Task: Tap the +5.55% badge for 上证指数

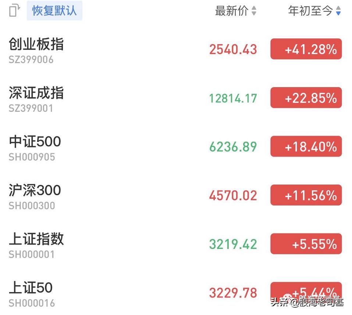Action: point(306,244)
